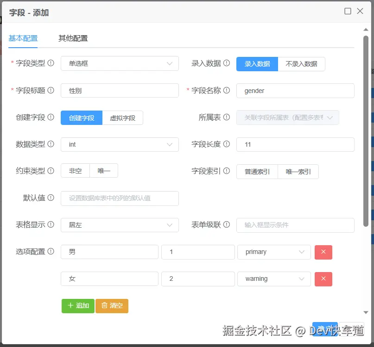This screenshot has width=374, height=347.
Task: Click info icon beside 字段索引 label
Action: point(227,171)
